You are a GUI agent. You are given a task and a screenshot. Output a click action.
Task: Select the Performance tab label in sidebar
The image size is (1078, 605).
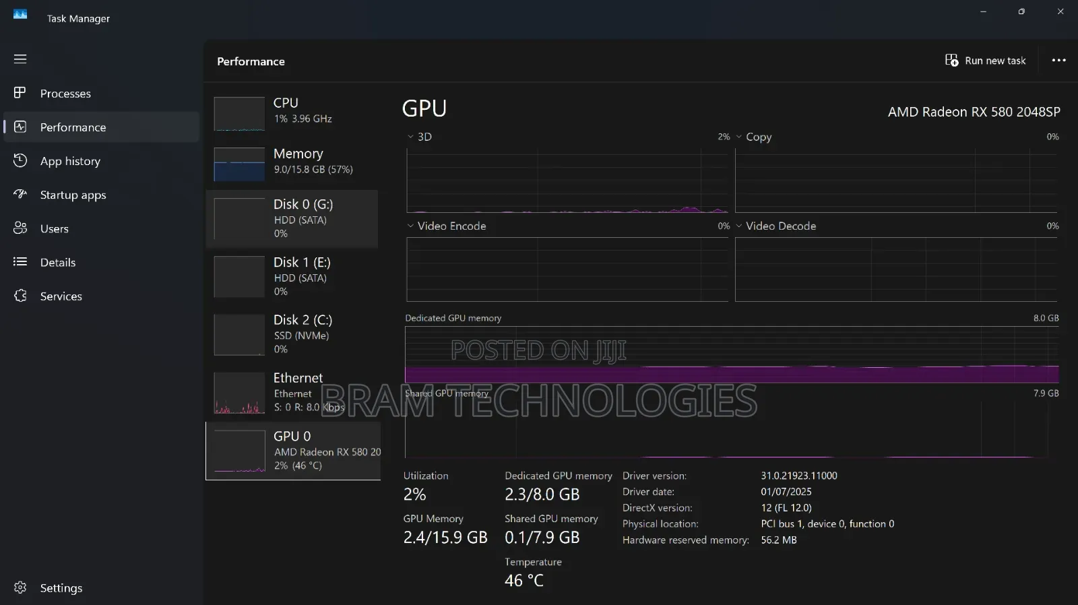pos(73,127)
